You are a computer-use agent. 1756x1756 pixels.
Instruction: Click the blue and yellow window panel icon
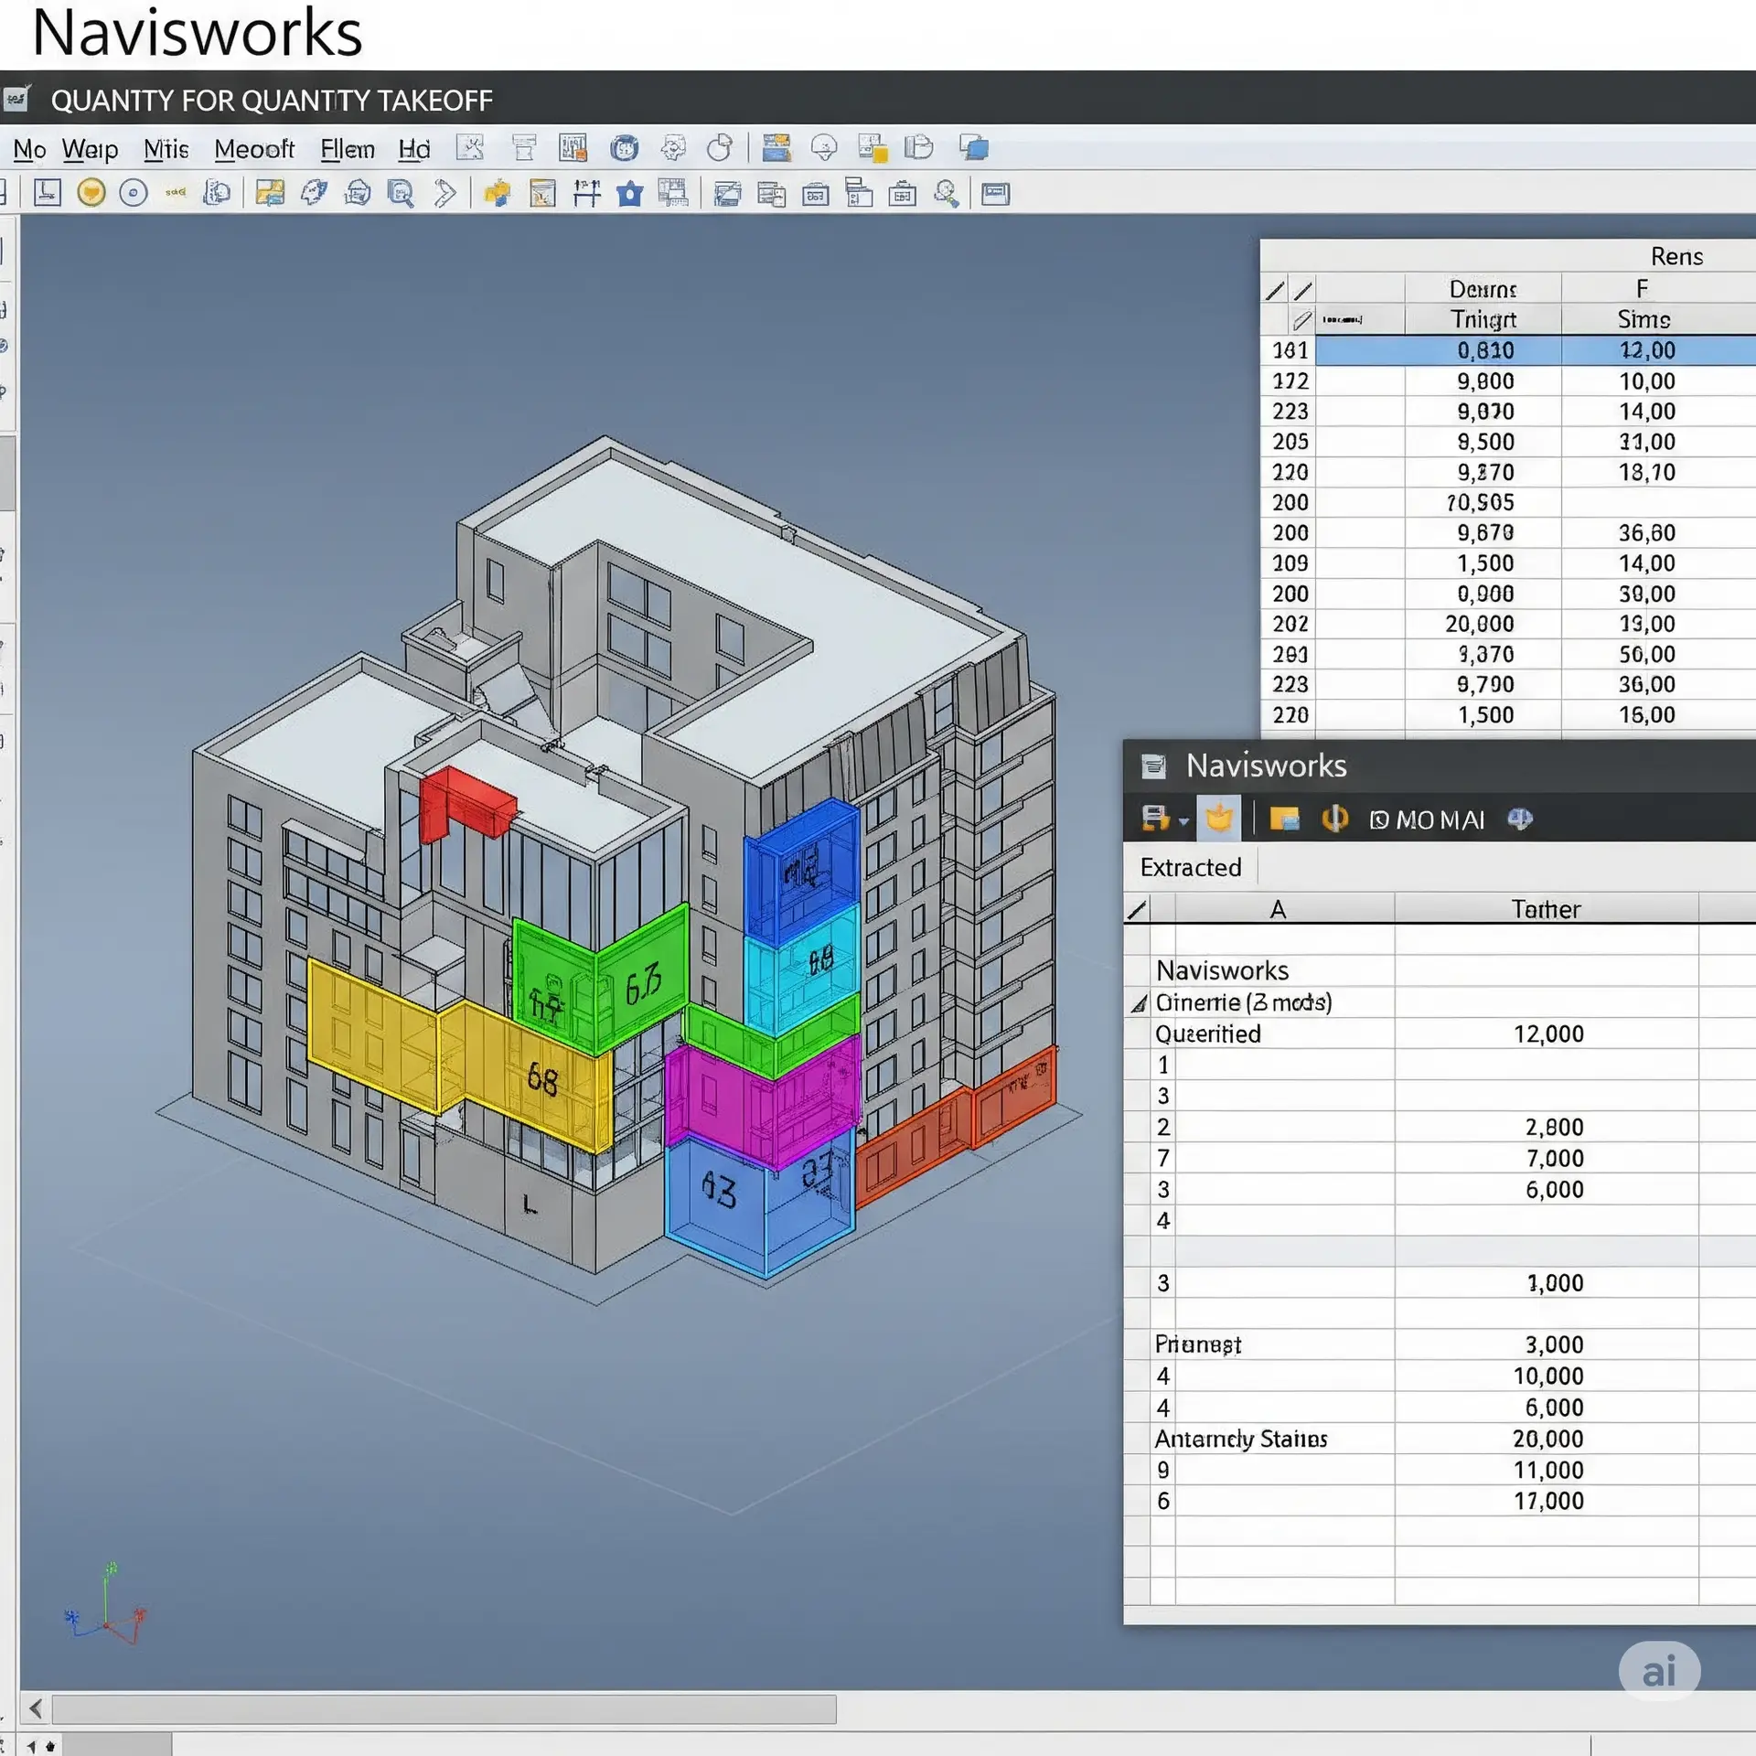pos(776,148)
